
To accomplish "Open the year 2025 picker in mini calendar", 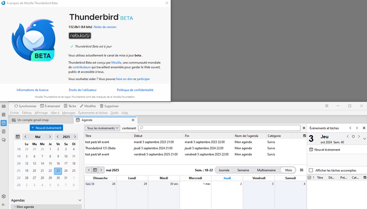I will pos(66,137).
